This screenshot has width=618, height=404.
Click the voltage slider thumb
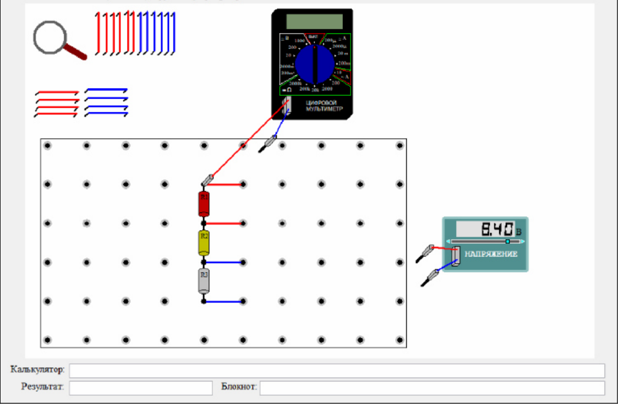(x=507, y=241)
